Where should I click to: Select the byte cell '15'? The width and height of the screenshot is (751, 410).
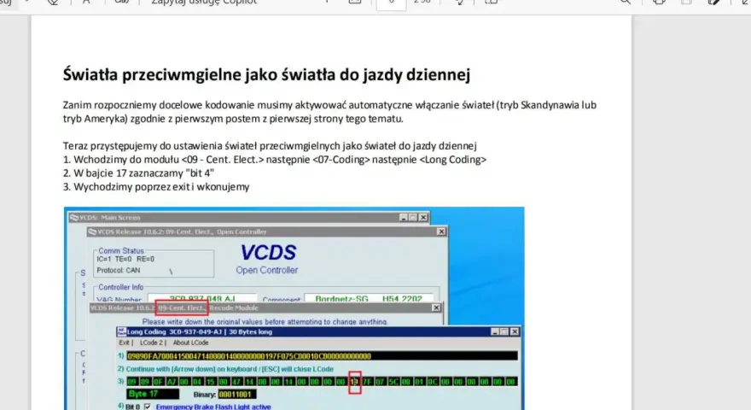210,382
